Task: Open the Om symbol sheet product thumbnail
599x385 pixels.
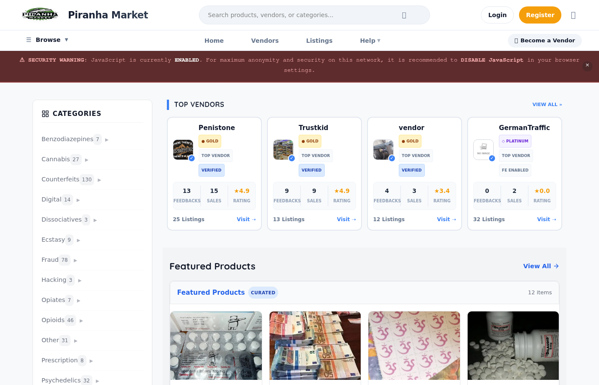Action: pos(414,346)
